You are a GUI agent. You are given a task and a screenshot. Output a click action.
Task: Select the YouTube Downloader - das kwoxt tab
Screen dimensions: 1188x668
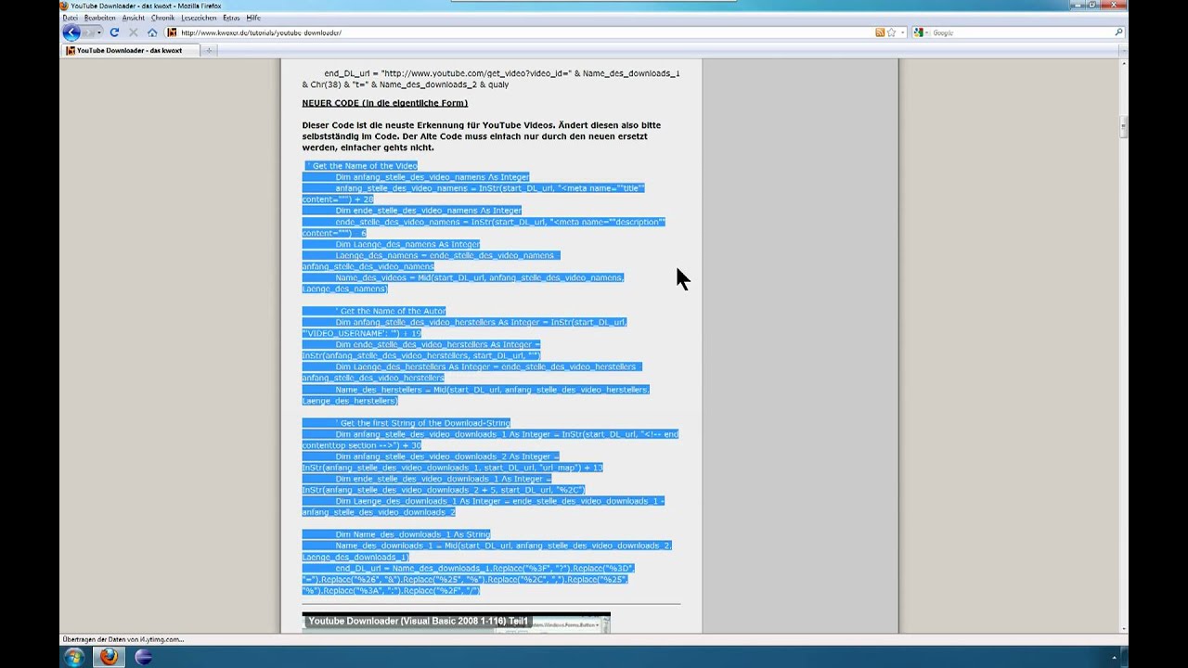coord(129,50)
